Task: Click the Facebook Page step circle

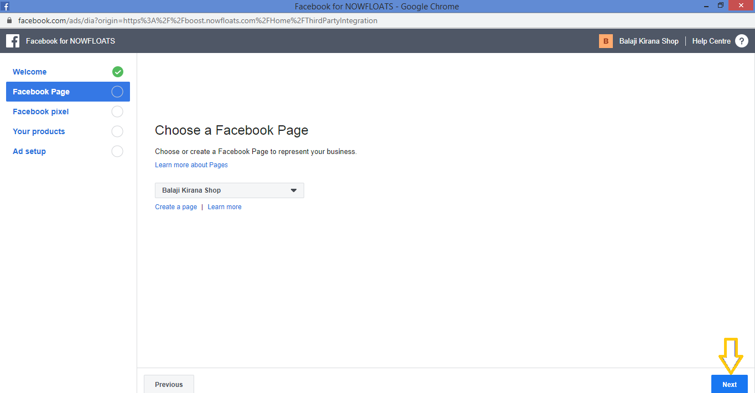Action: 117,92
